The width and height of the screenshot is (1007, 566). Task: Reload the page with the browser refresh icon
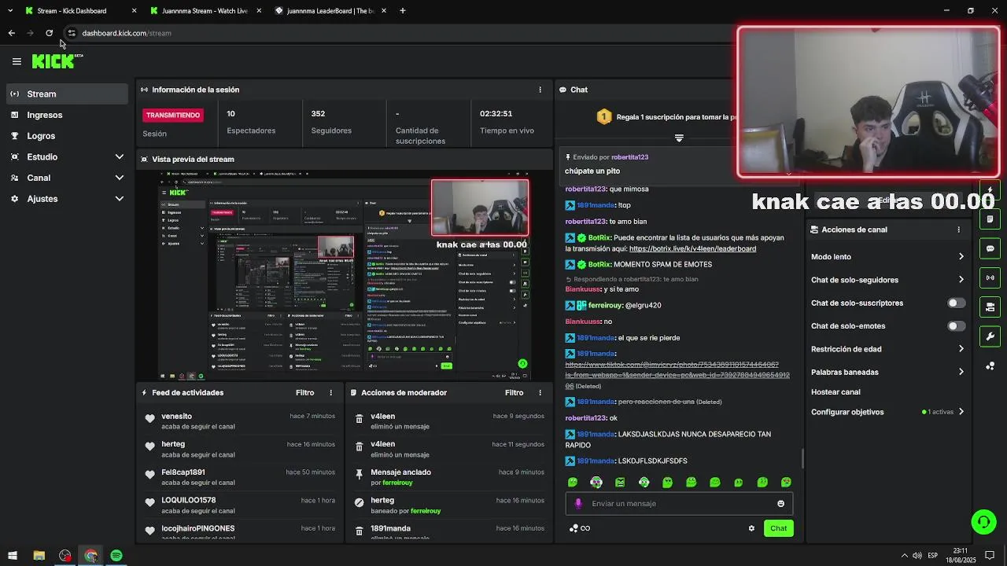pyautogui.click(x=49, y=33)
